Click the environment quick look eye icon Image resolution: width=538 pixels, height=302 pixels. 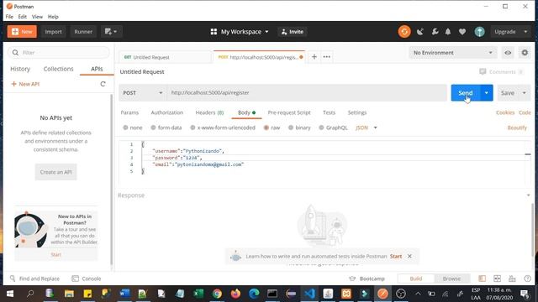point(508,53)
